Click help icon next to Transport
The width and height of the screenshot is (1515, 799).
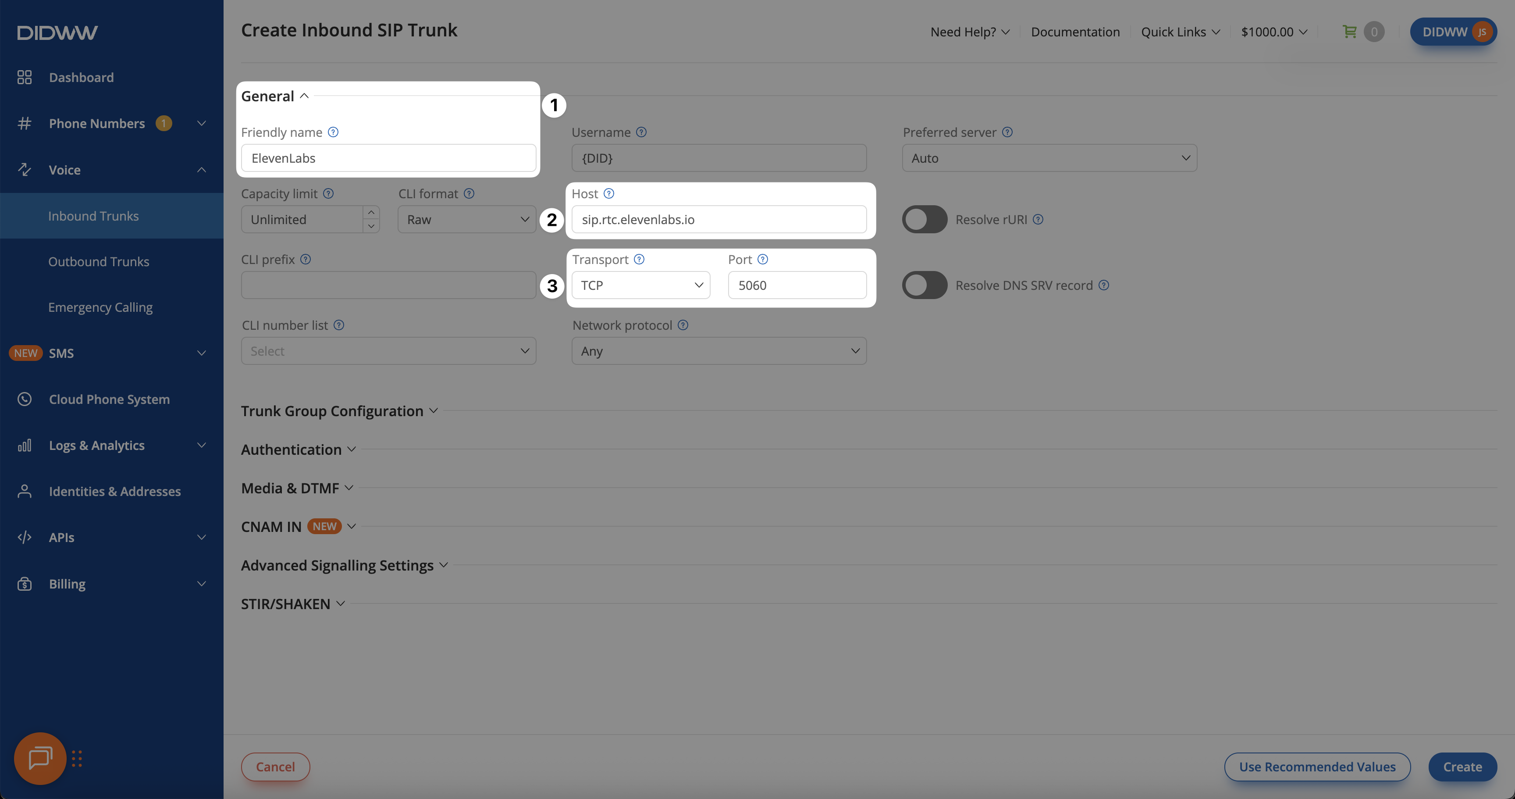coord(639,260)
